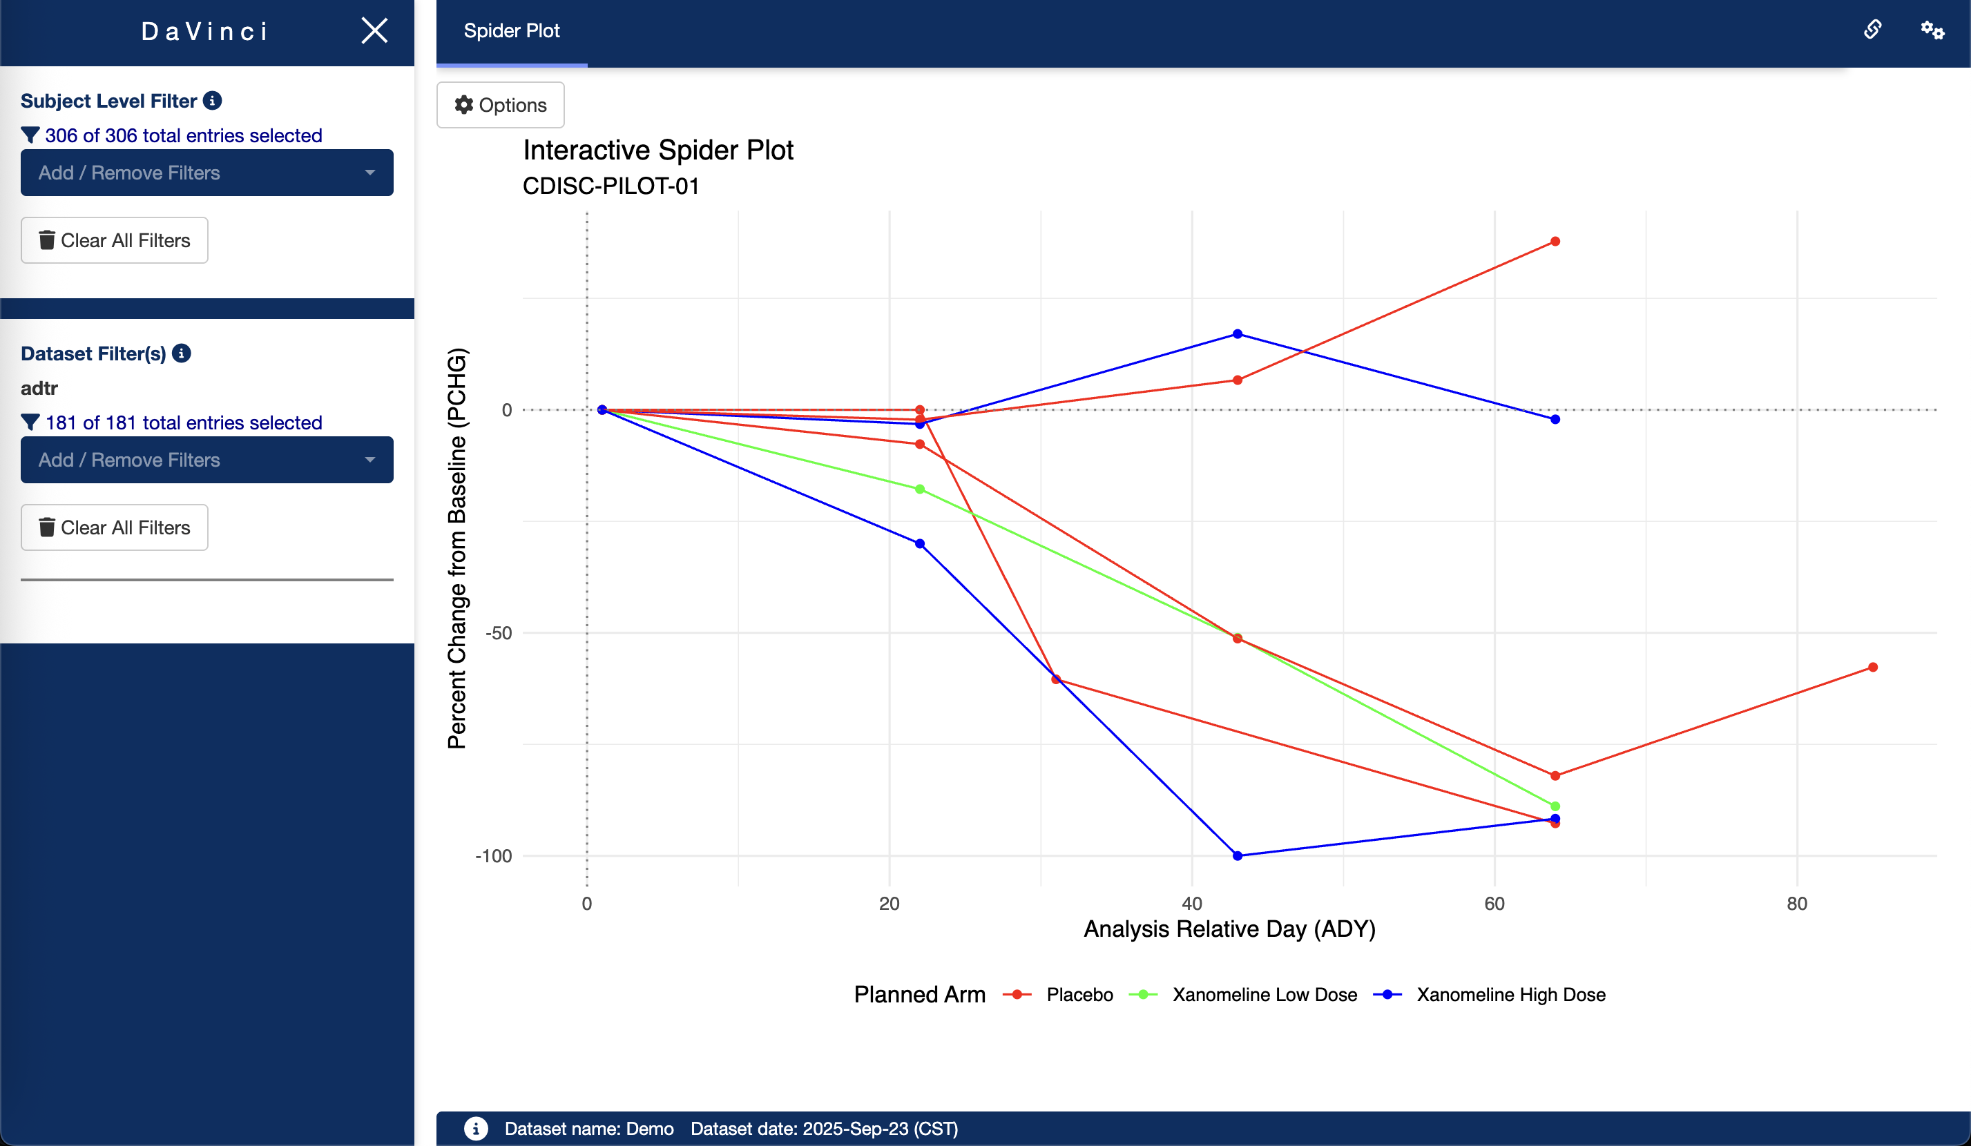Open the Subject Level Filter info icon

[211, 100]
